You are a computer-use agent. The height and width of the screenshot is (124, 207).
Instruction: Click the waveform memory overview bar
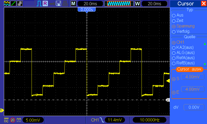pos(119,4)
